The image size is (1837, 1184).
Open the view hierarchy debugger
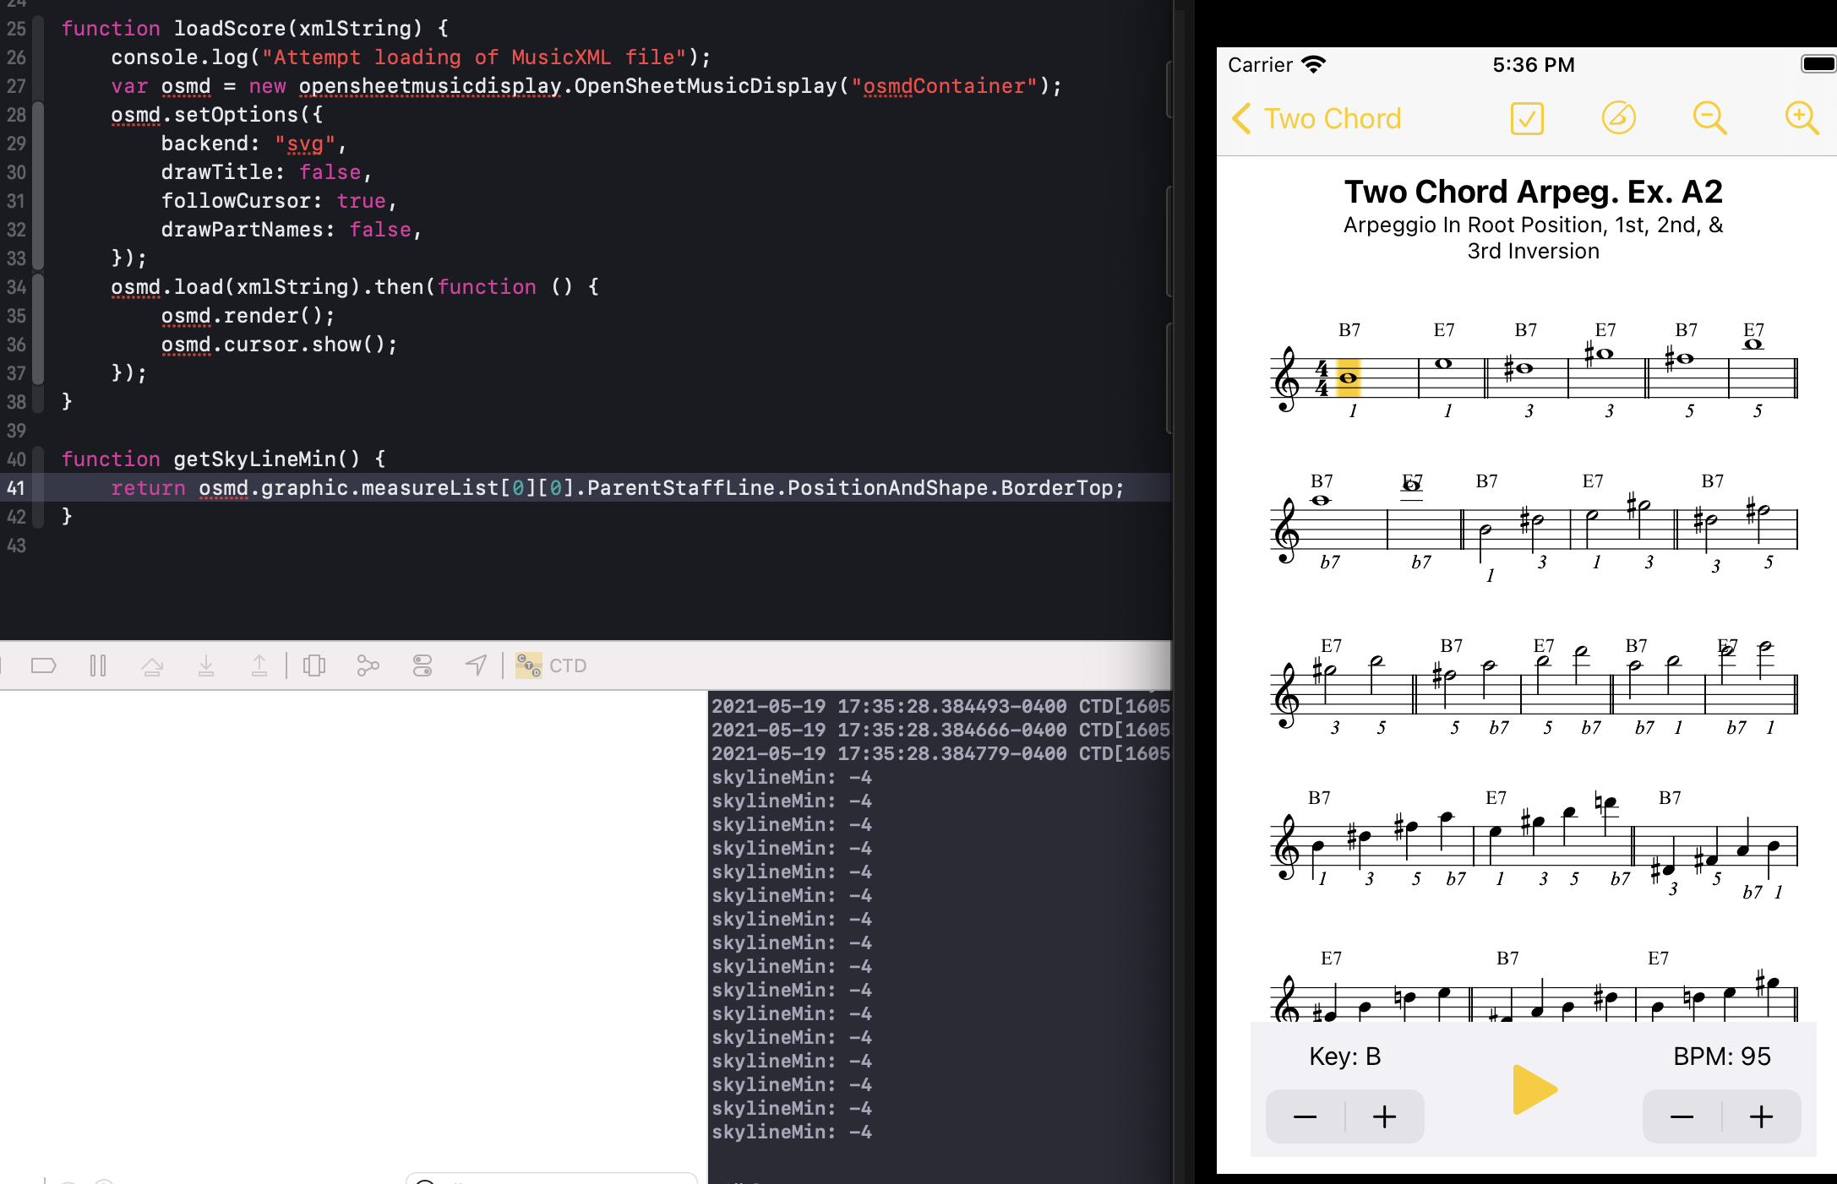pyautogui.click(x=313, y=665)
